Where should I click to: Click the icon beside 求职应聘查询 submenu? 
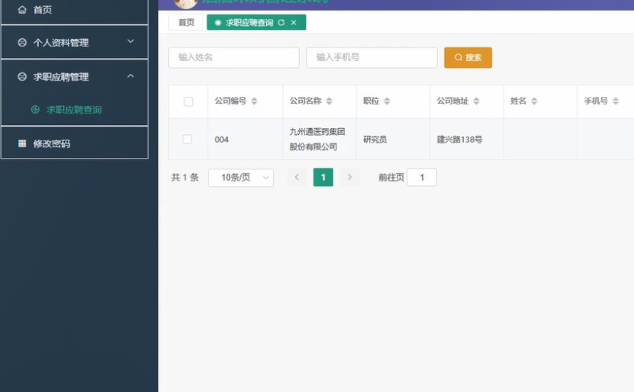tap(36, 110)
